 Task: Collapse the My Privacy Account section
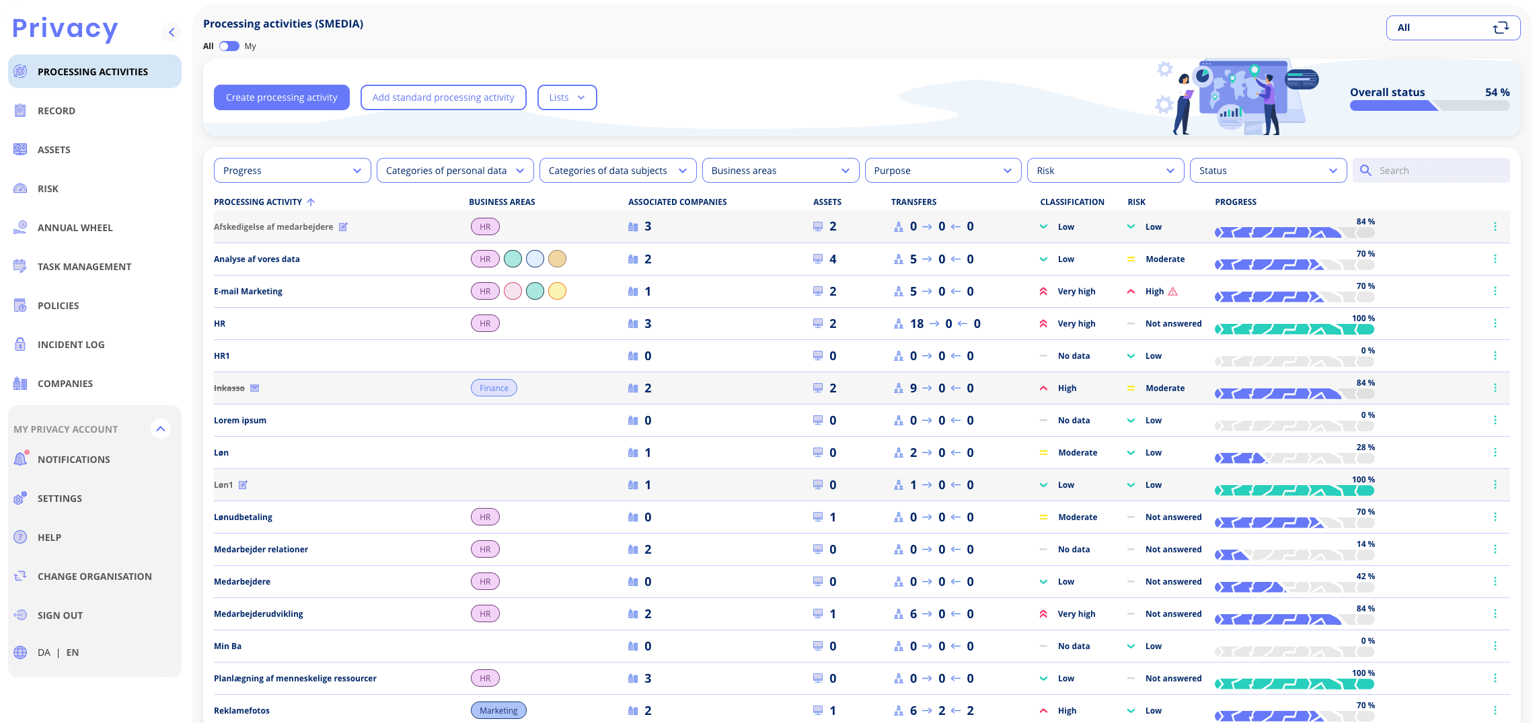pos(161,429)
